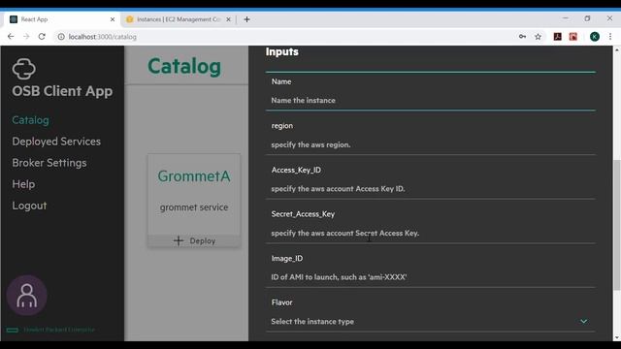Screen dimensions: 621x349
Task: Click the OSB Client App logo icon
Action: pyautogui.click(x=23, y=69)
